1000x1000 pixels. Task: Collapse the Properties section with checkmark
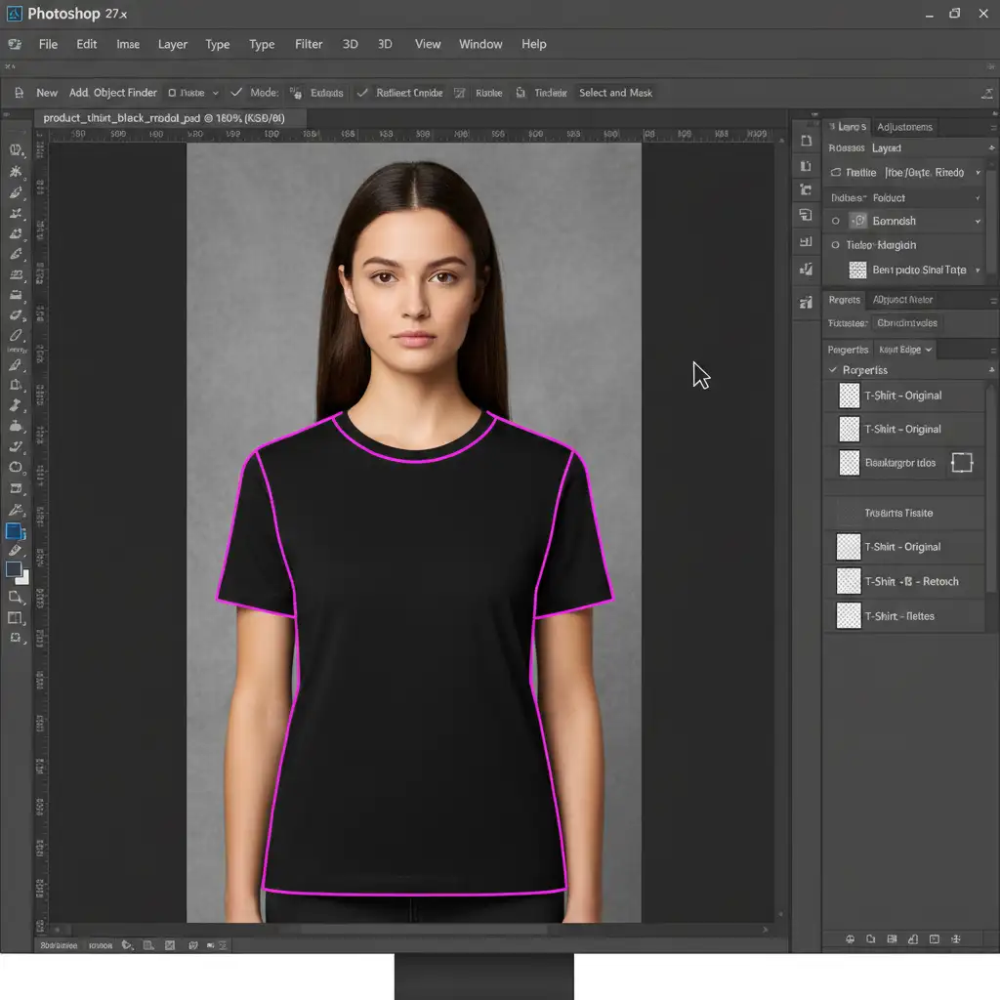[x=833, y=370]
